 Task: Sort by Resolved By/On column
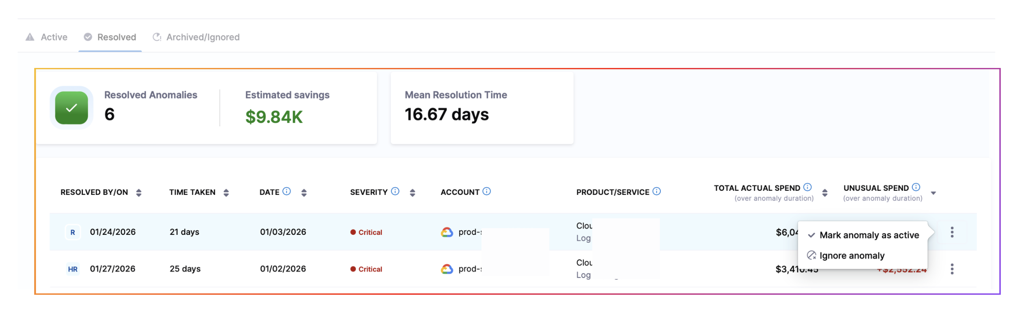click(139, 193)
